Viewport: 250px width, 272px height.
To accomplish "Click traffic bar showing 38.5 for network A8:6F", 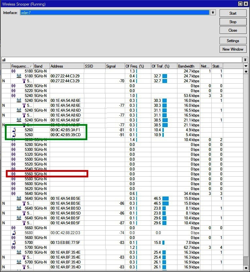I will [165, 120].
